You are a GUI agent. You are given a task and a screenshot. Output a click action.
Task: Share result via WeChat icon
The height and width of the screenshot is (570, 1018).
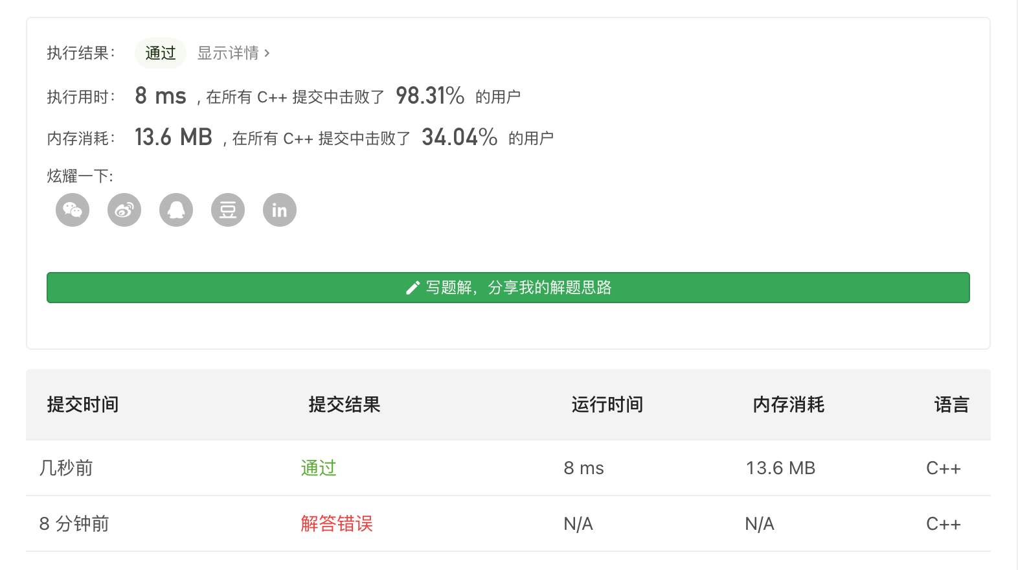click(72, 209)
